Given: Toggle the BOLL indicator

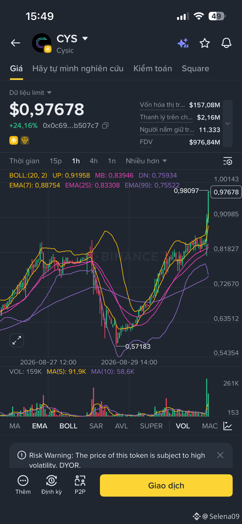Looking at the screenshot, I should [x=68, y=426].
